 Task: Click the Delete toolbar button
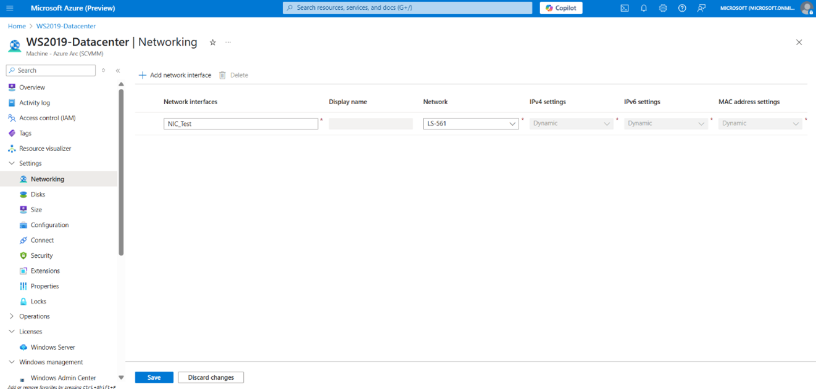pyautogui.click(x=233, y=75)
